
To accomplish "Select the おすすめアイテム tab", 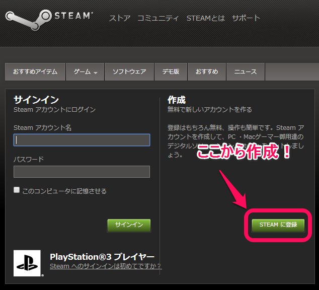I will click(35, 71).
